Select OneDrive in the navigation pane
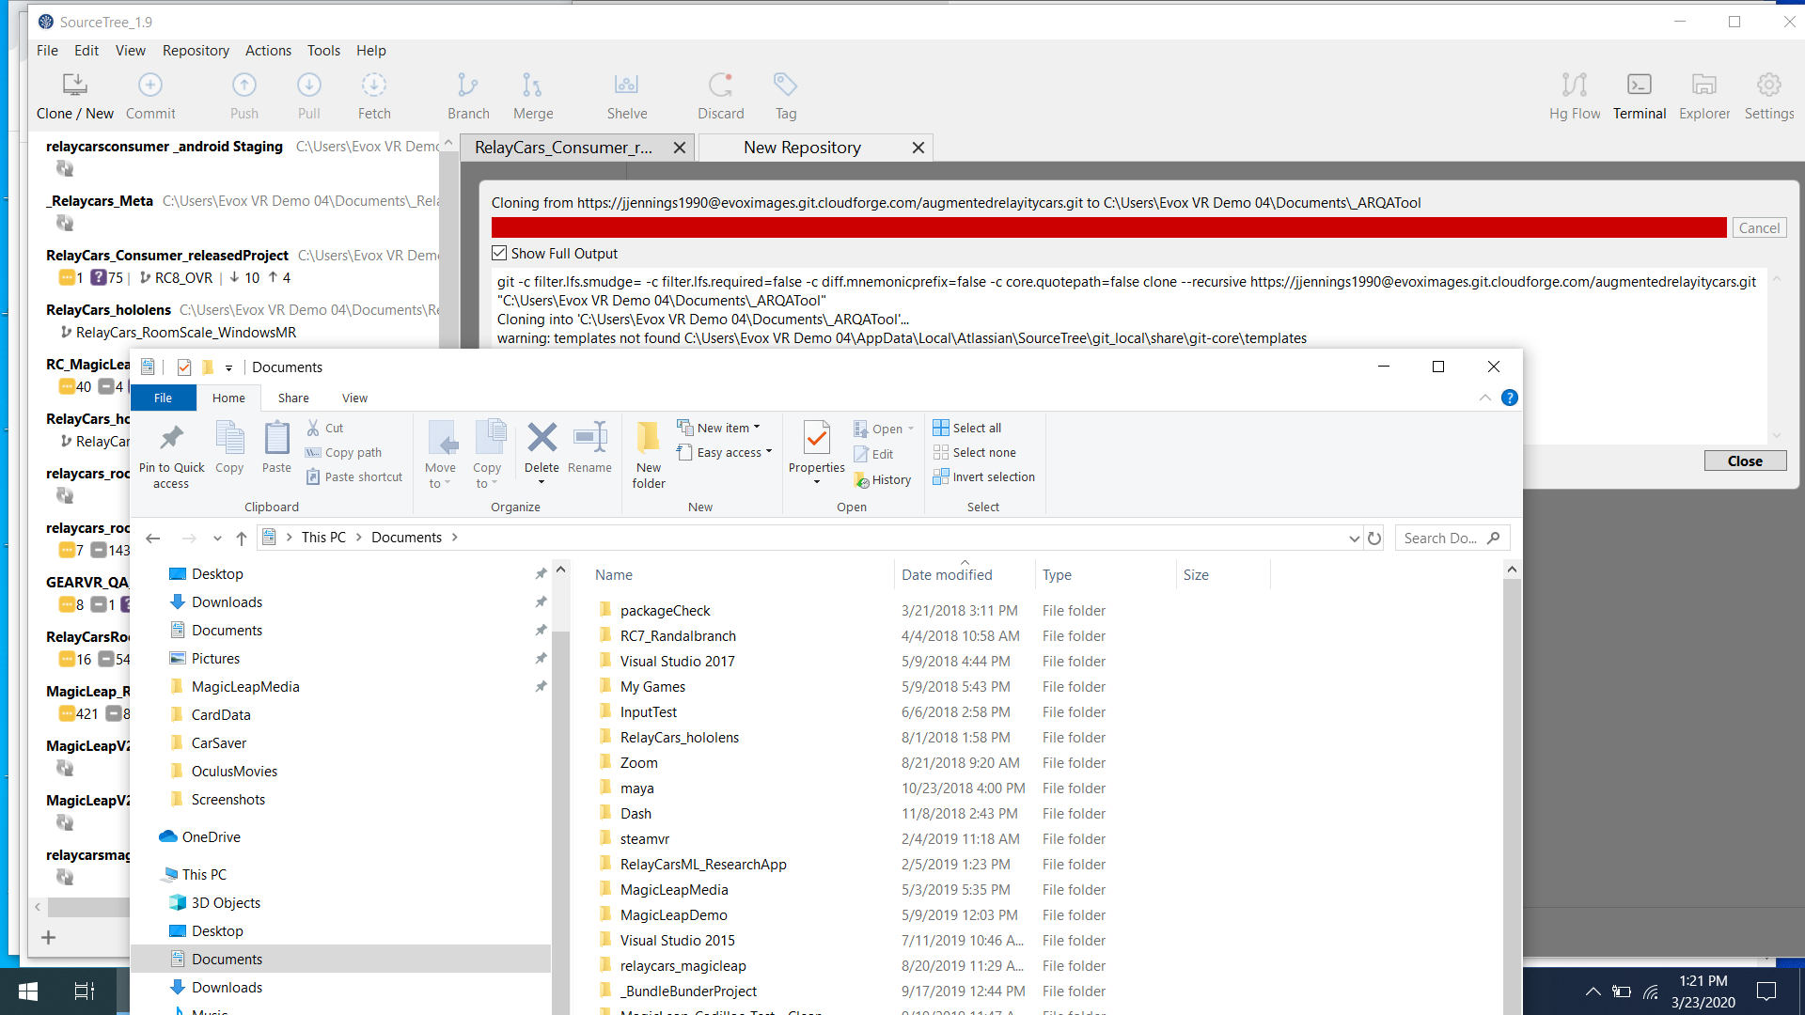Screen dimensions: 1805x1015 pos(212,836)
